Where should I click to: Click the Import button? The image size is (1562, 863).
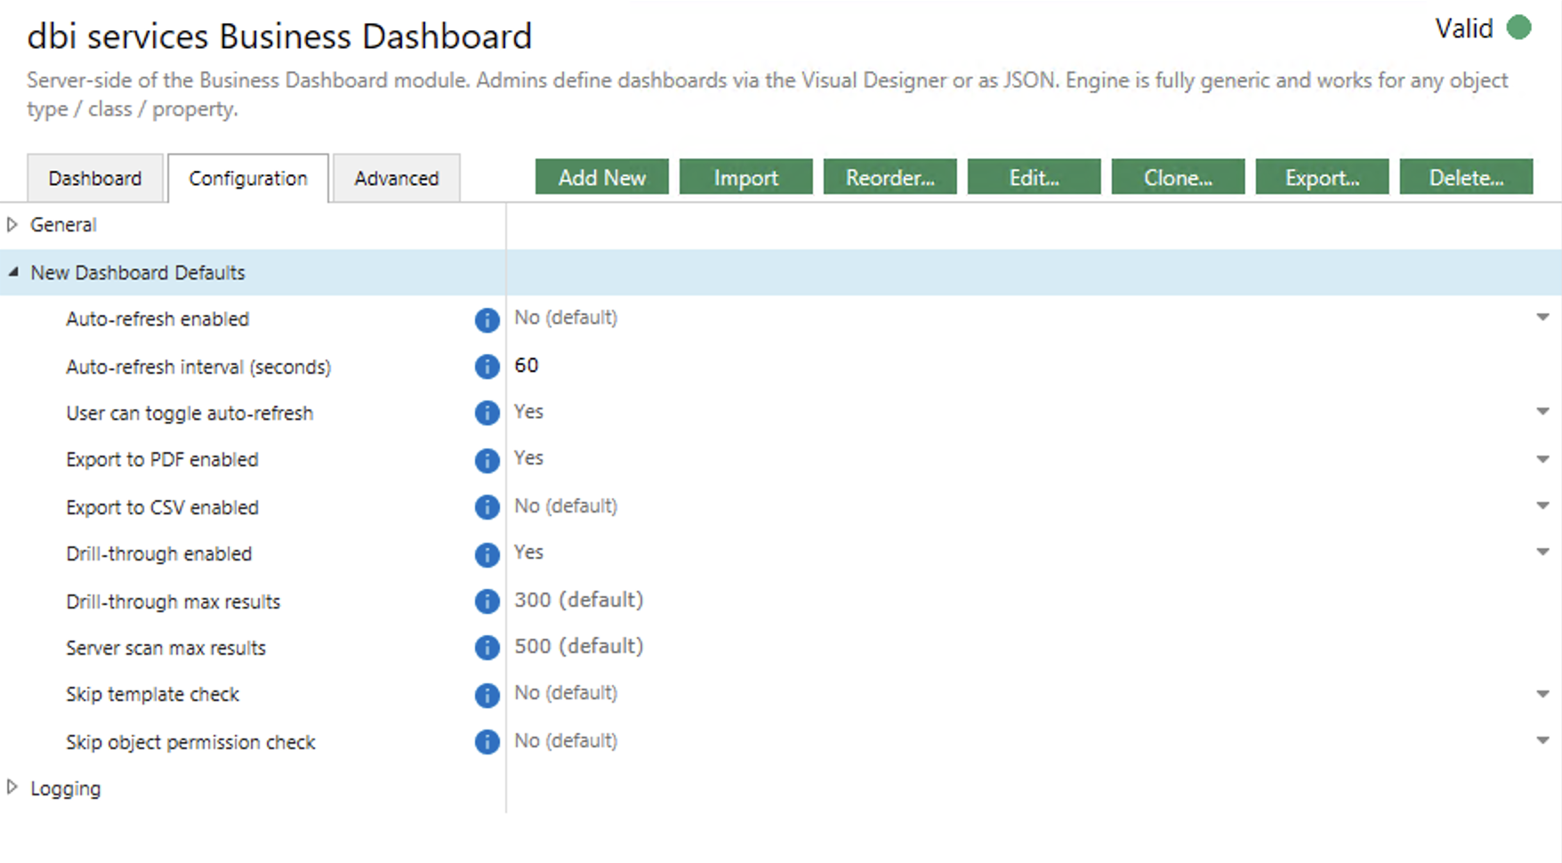(x=746, y=177)
